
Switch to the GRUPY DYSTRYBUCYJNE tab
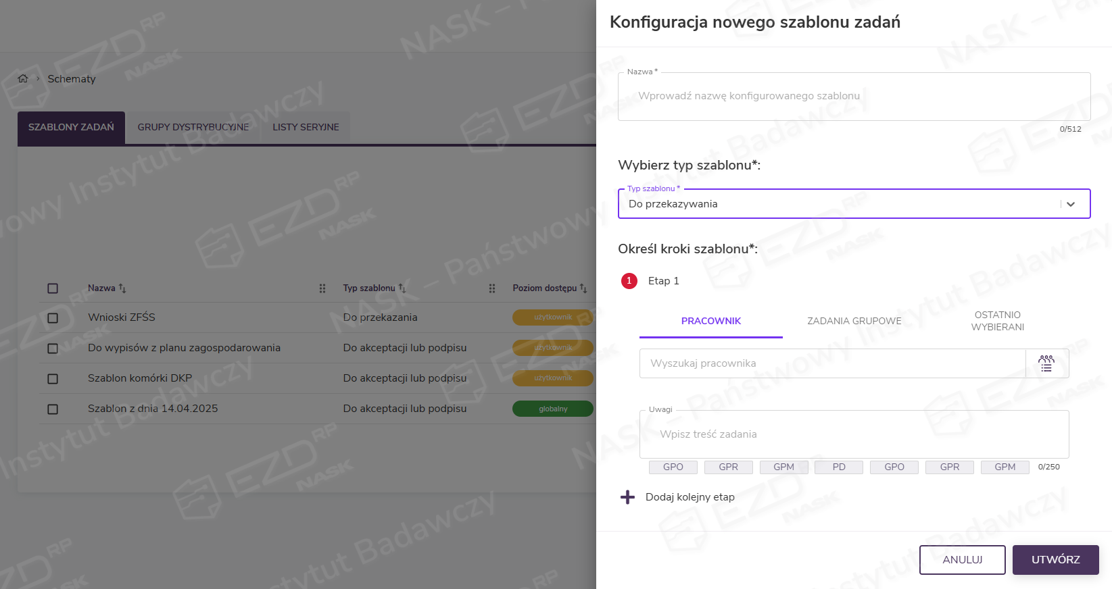(193, 127)
